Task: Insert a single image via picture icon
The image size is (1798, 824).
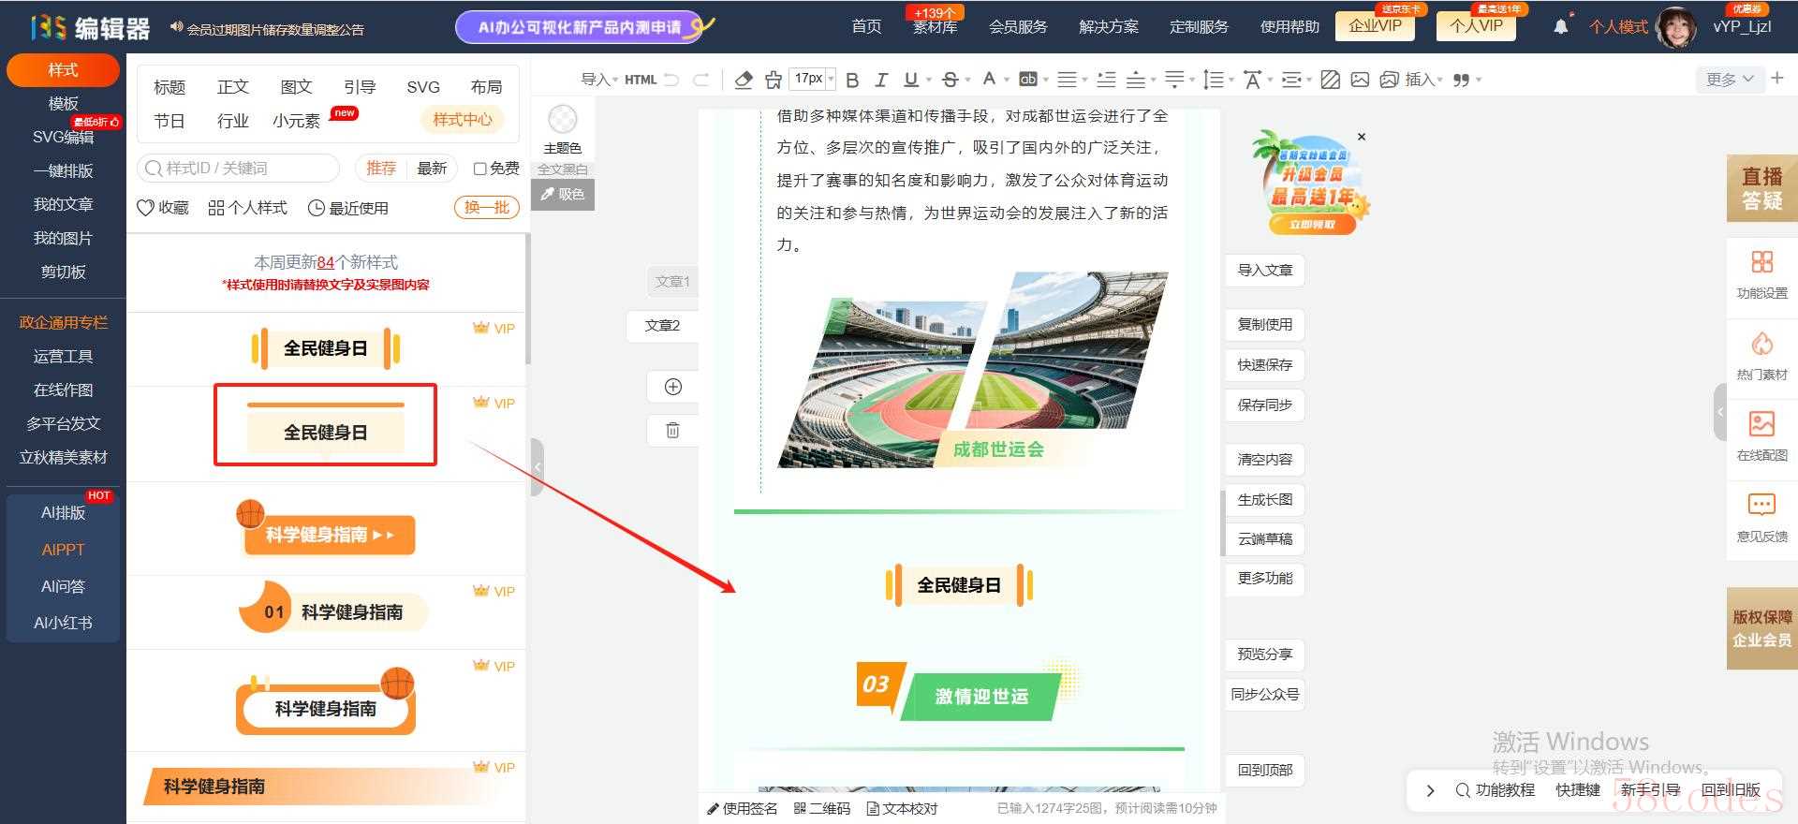Action: click(1360, 80)
